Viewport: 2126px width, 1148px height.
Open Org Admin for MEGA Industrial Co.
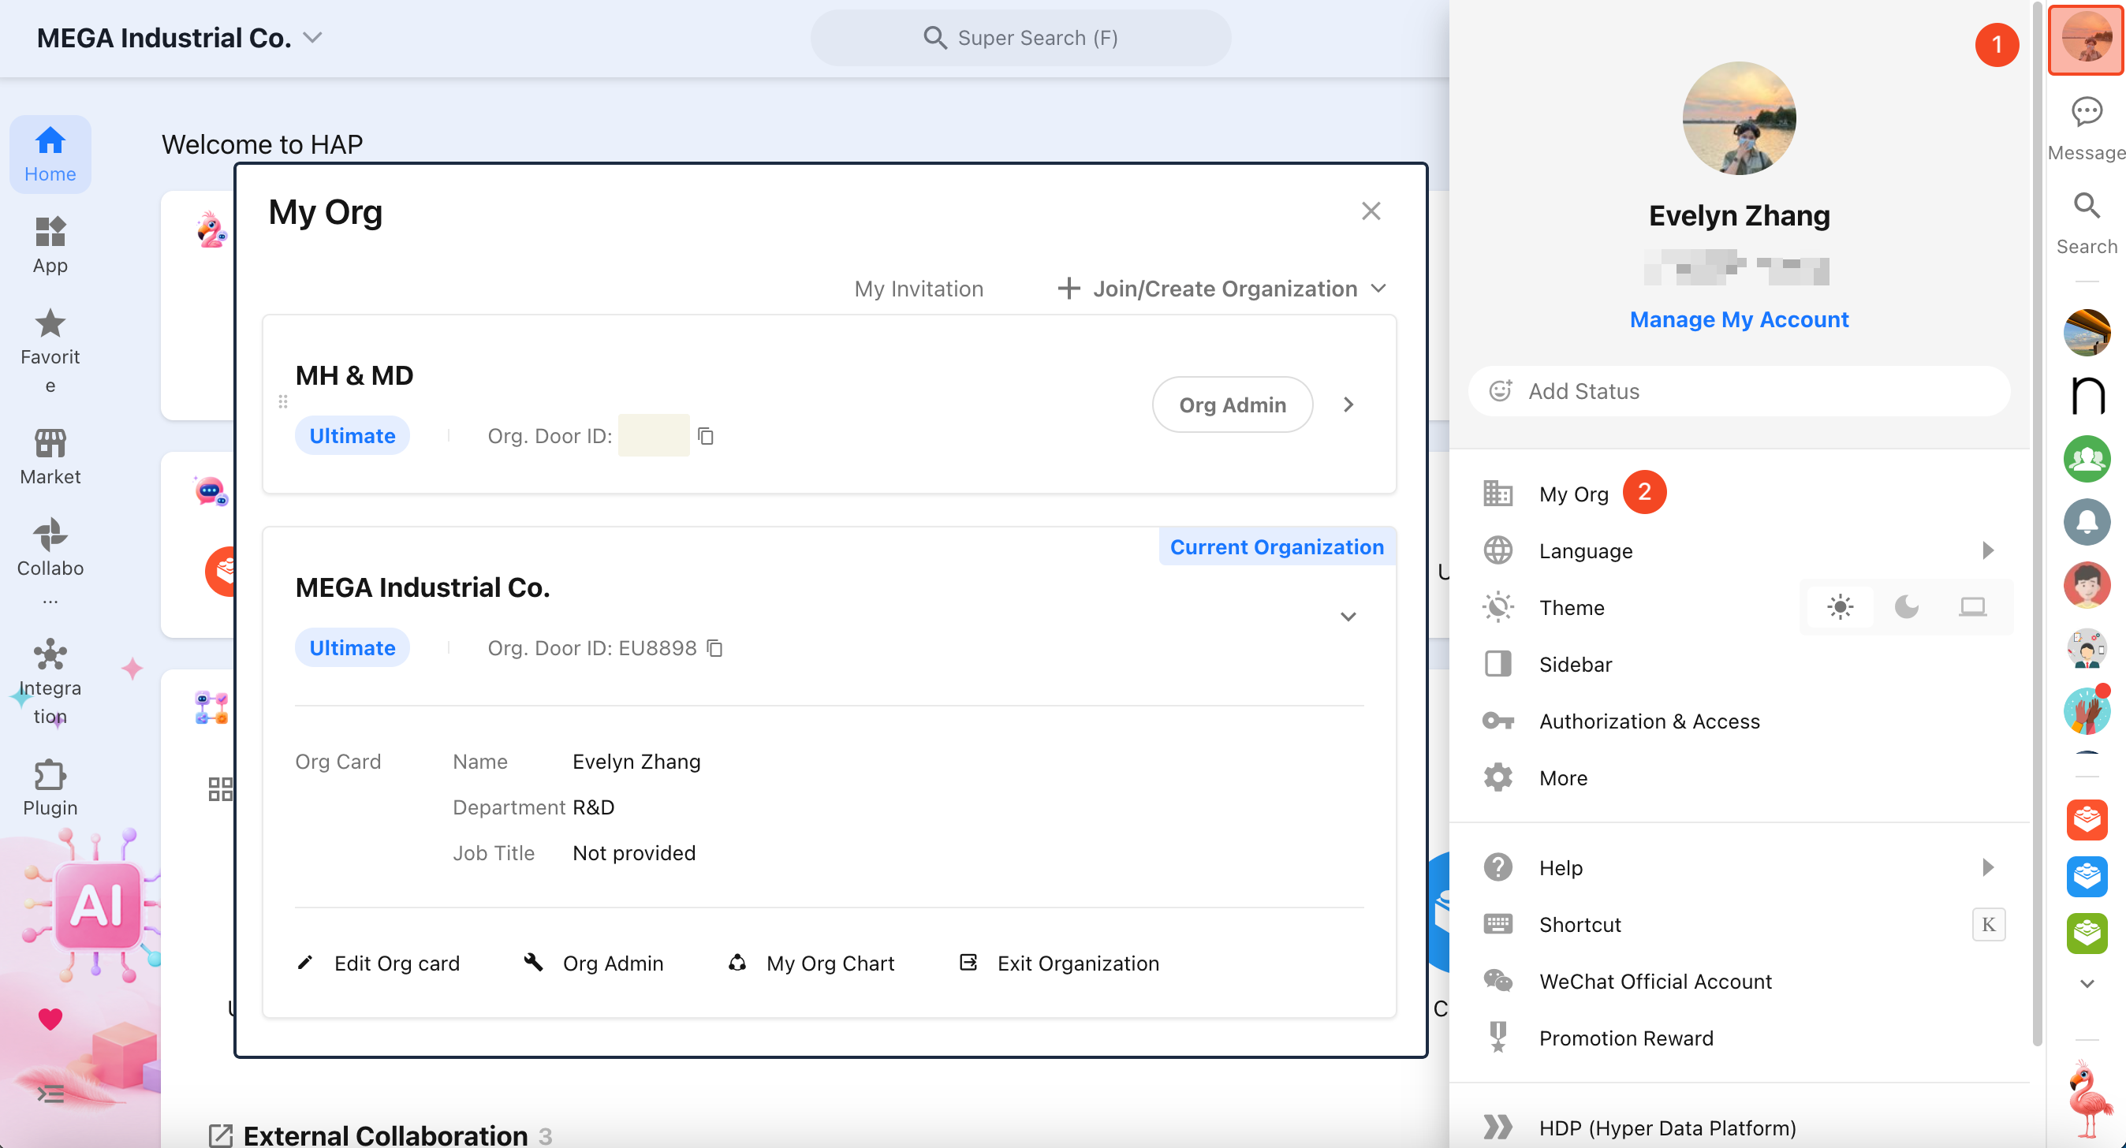593,963
